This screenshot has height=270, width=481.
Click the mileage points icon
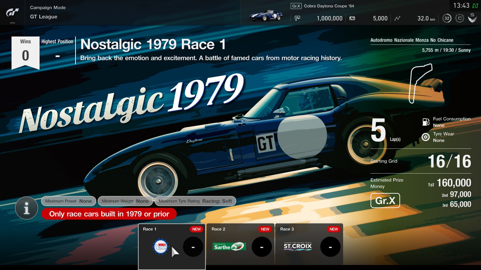pyautogui.click(x=352, y=18)
